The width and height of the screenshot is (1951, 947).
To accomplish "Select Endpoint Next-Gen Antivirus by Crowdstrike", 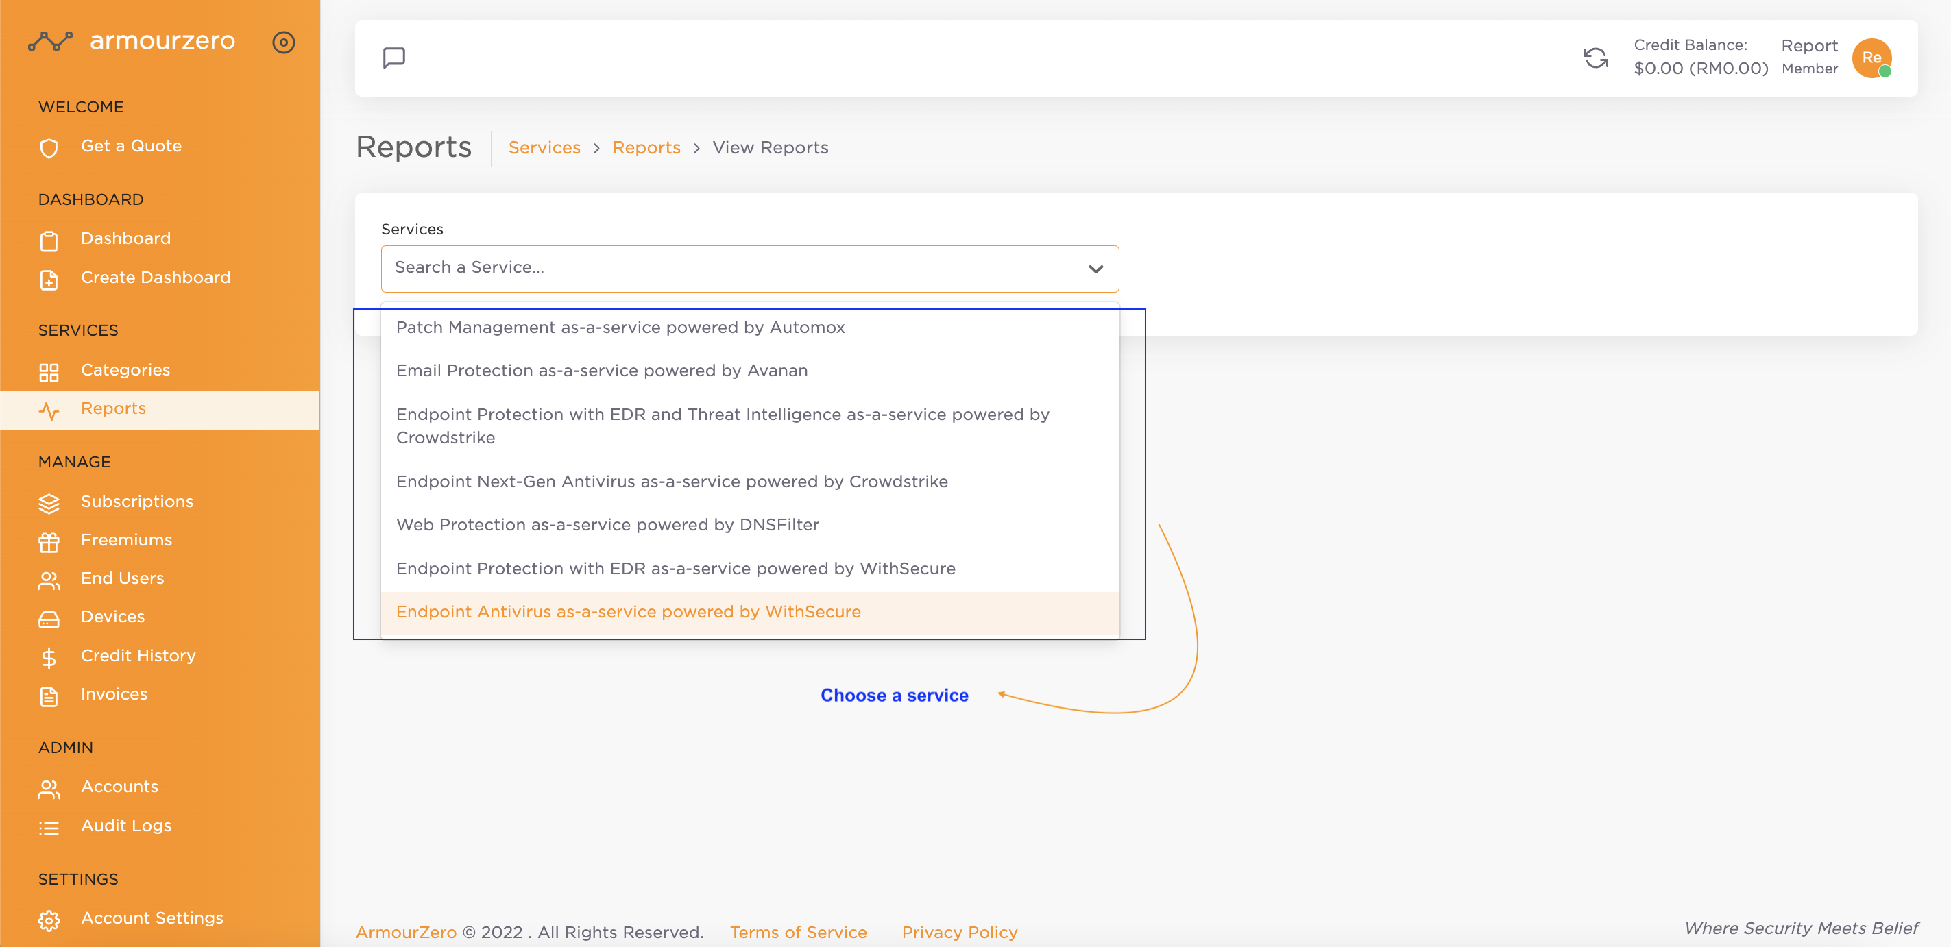I will tap(750, 482).
